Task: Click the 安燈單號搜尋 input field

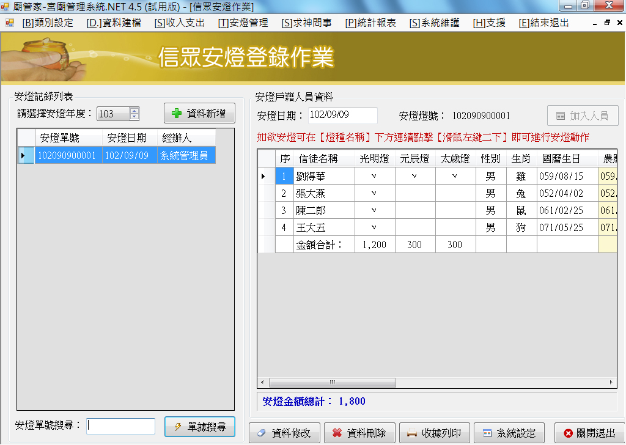Action: [x=121, y=426]
